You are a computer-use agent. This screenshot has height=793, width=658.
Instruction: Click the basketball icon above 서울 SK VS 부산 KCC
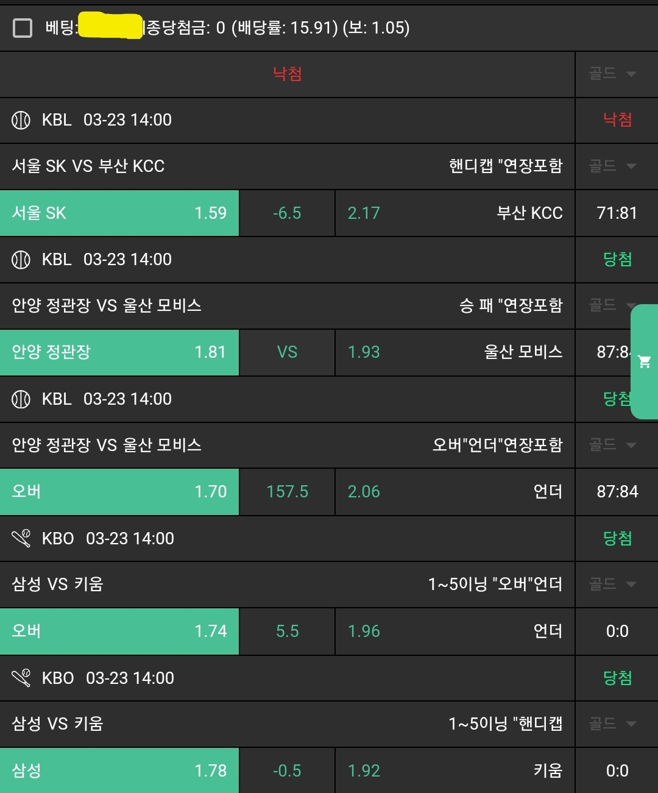click(21, 120)
